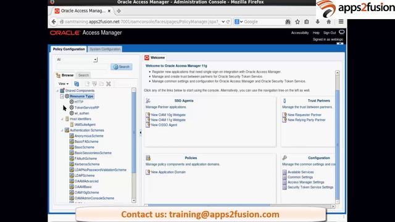Image resolution: width=395 pixels, height=222 pixels.
Task: Click the Policies panel icon
Action: click(x=148, y=158)
